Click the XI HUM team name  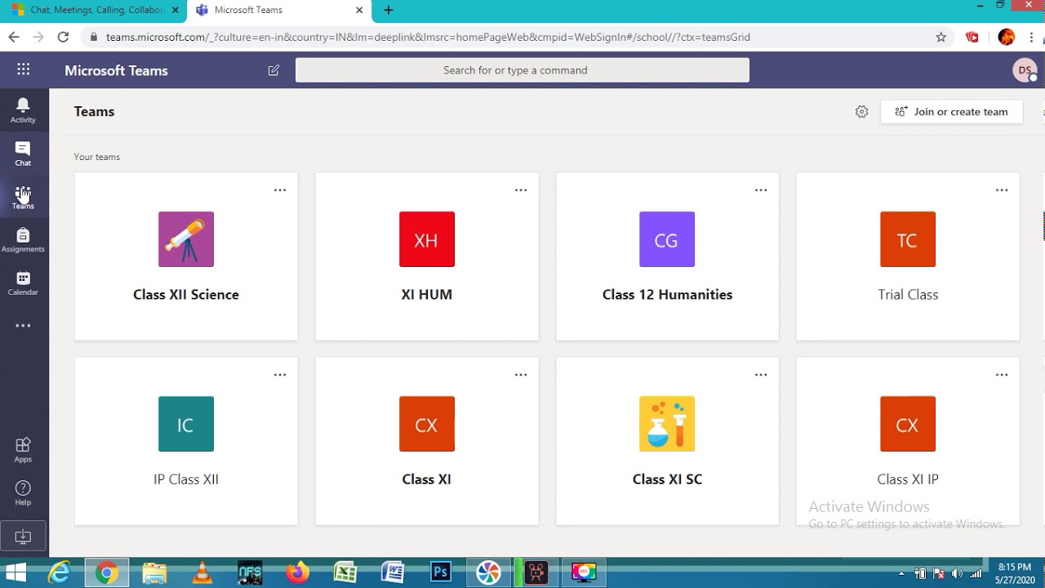[x=427, y=295]
